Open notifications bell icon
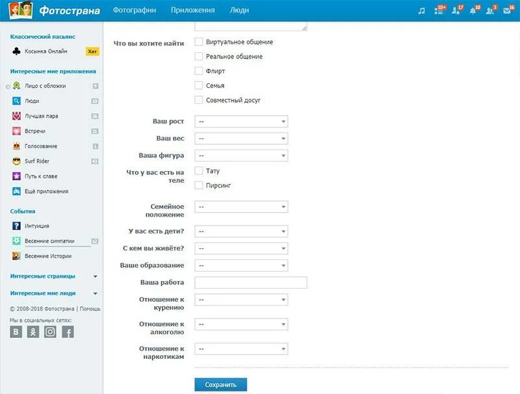 click(474, 10)
